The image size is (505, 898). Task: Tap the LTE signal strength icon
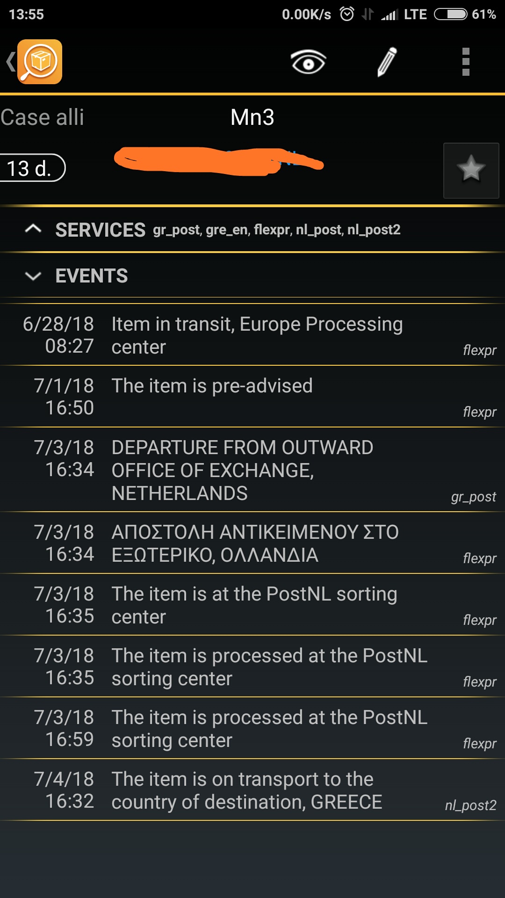[x=389, y=15]
